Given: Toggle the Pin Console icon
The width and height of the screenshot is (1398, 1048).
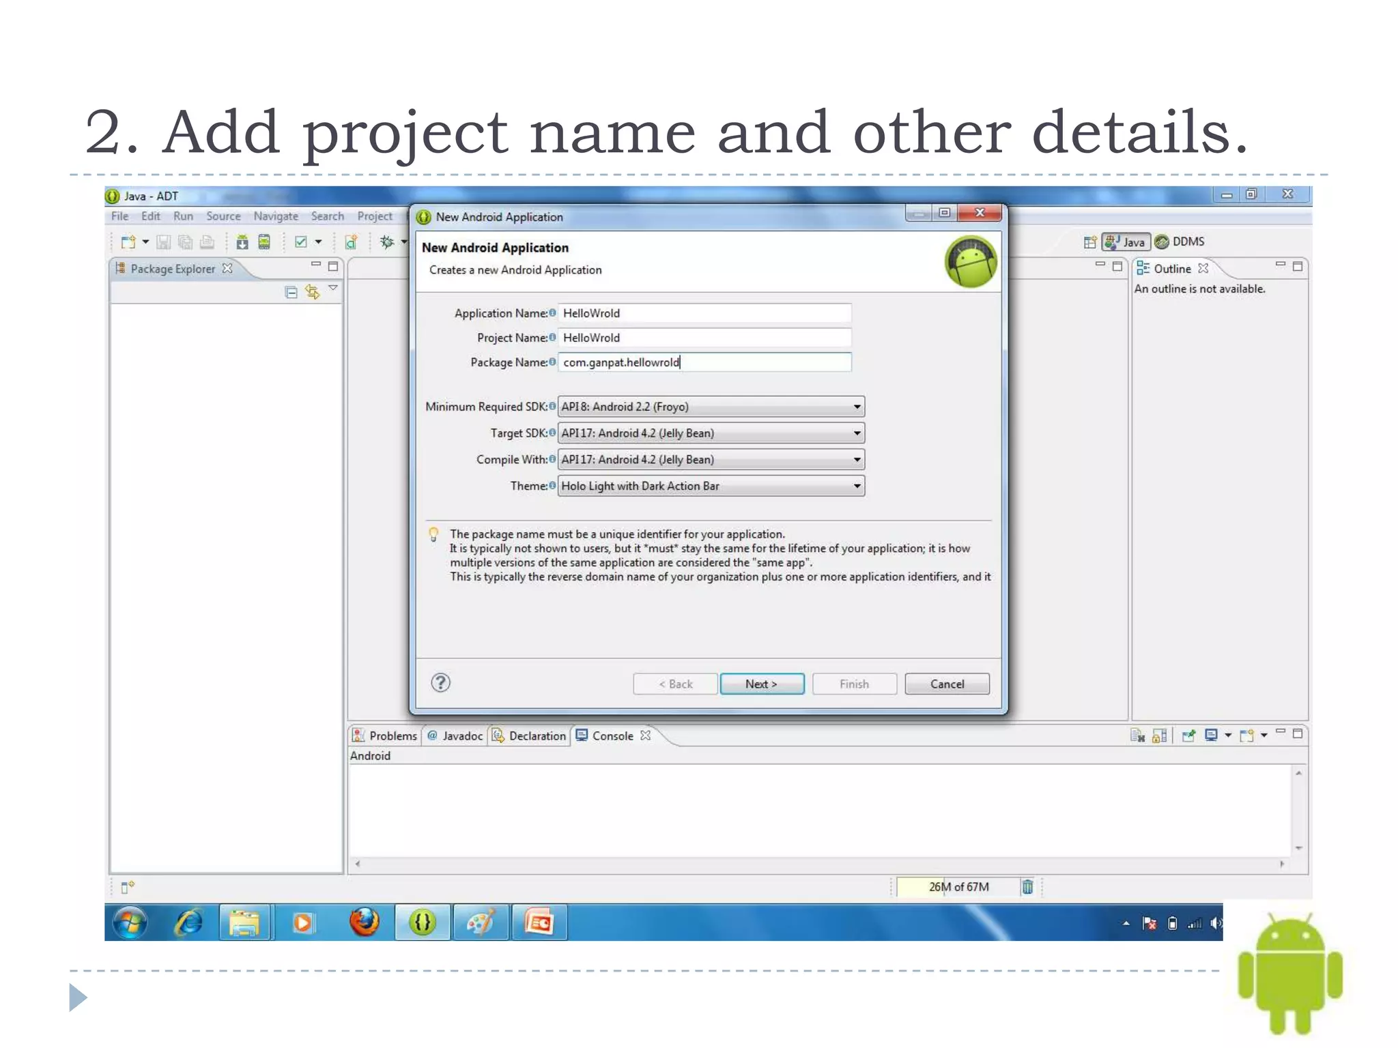Looking at the screenshot, I should pyautogui.click(x=1188, y=736).
